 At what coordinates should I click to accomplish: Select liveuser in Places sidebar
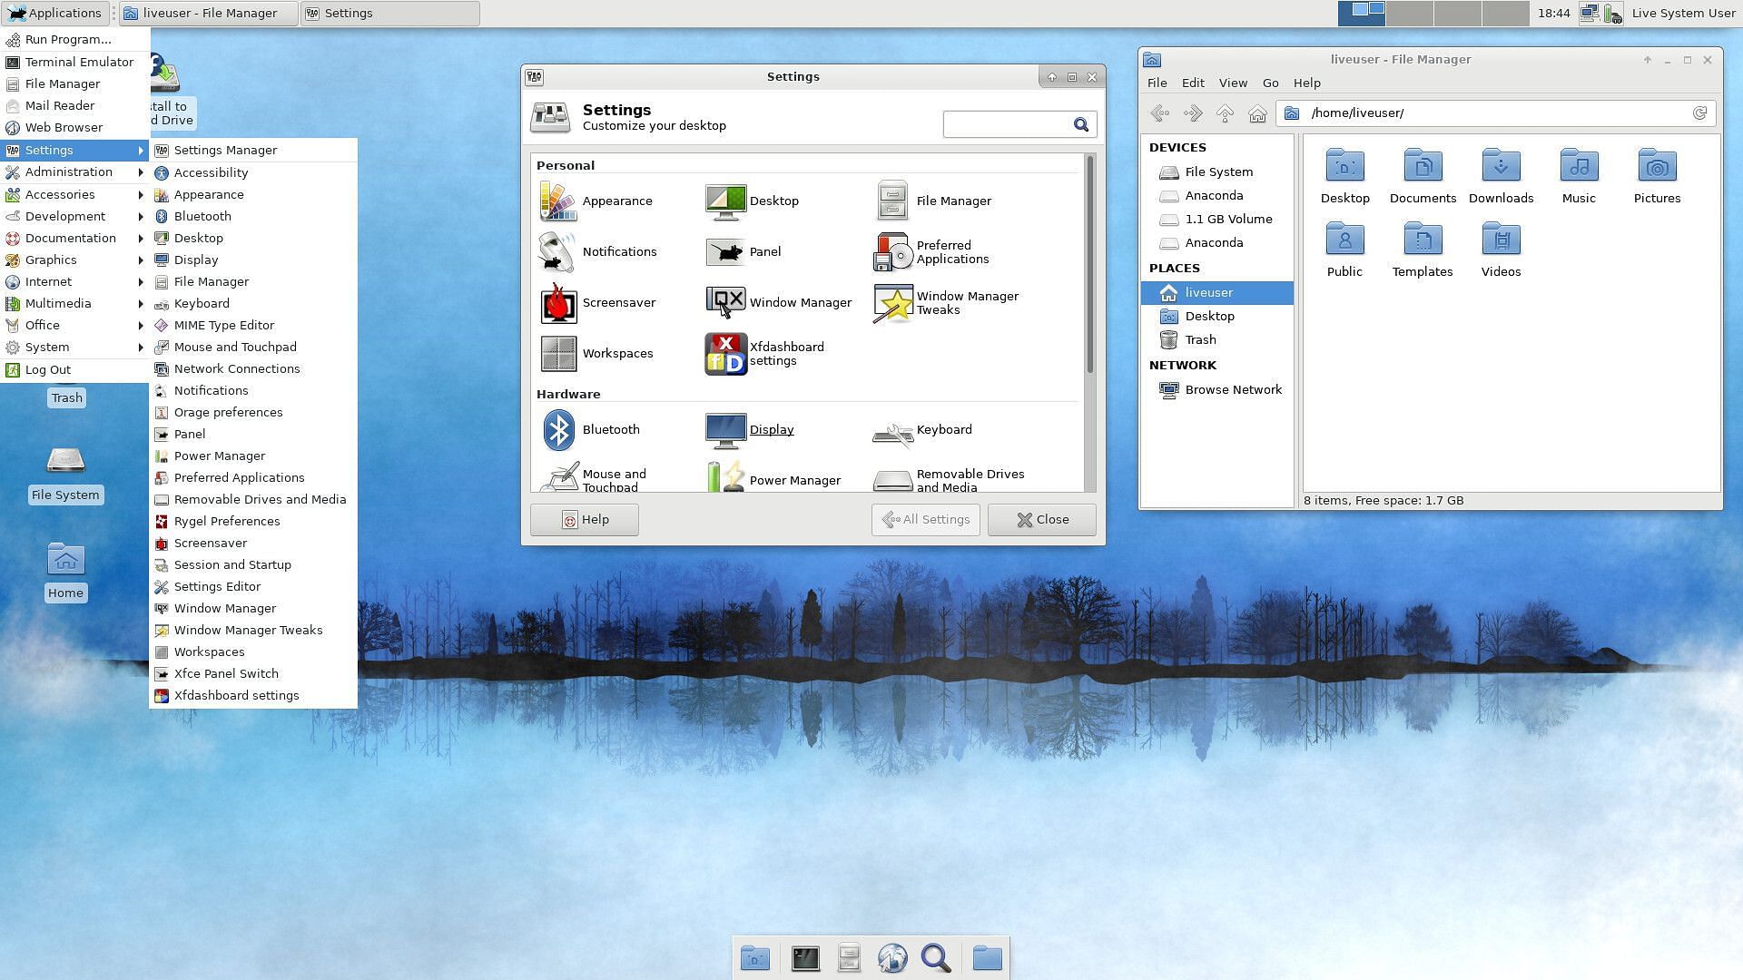coord(1210,292)
